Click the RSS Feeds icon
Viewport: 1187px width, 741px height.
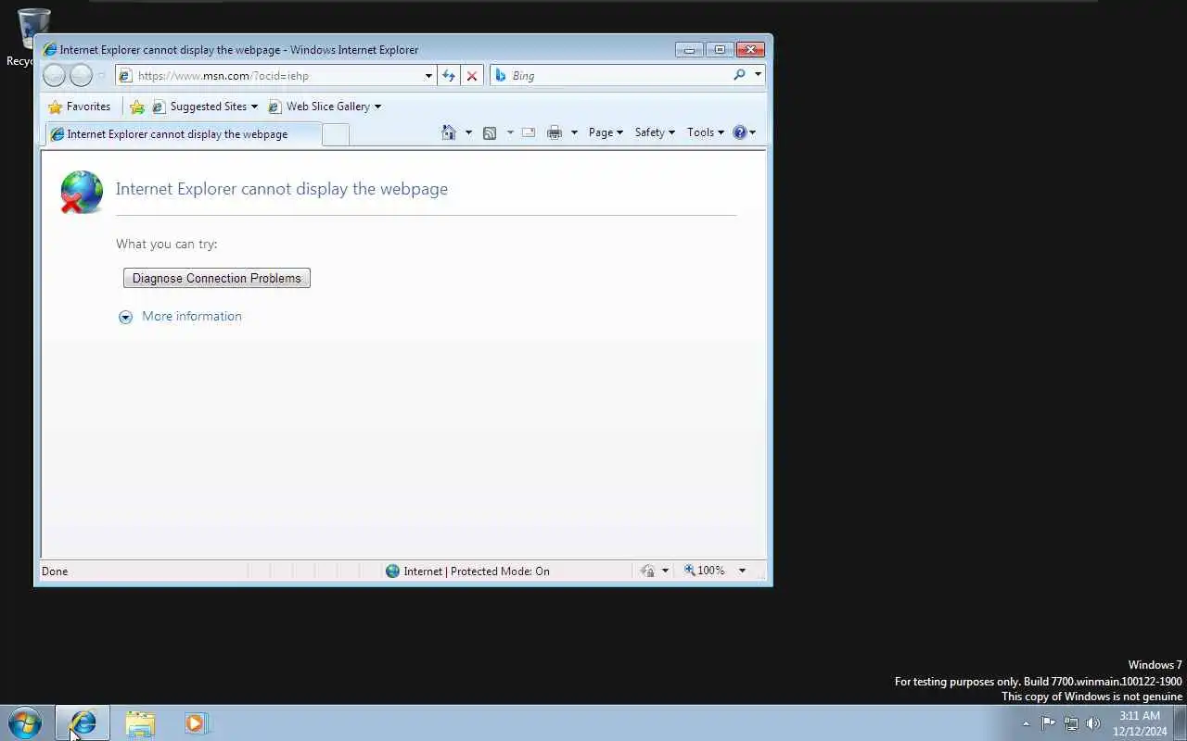[490, 132]
